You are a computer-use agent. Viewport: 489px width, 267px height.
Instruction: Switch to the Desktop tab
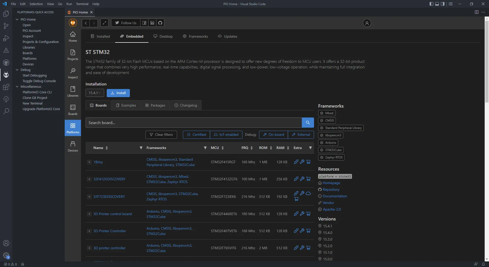(x=163, y=36)
